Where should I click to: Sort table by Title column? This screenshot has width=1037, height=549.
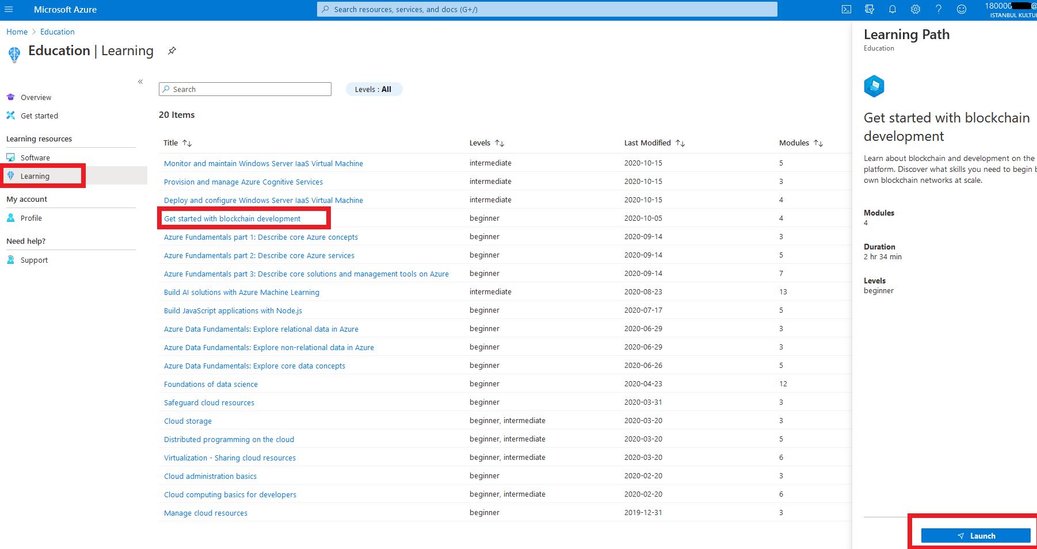click(177, 143)
